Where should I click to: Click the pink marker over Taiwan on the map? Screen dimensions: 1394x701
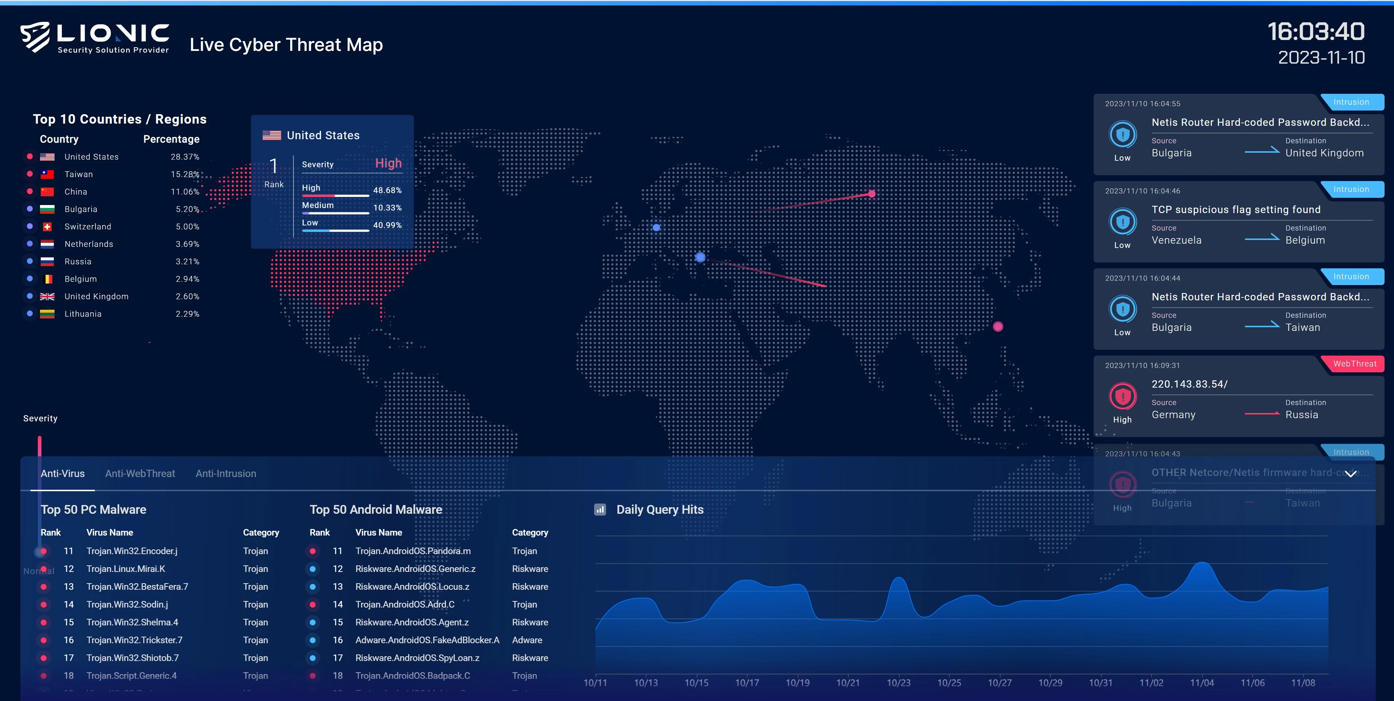click(998, 327)
